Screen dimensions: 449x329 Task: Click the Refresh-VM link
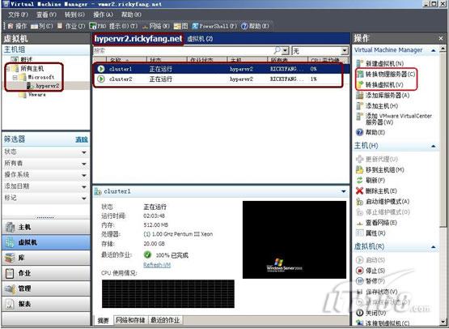[157, 265]
